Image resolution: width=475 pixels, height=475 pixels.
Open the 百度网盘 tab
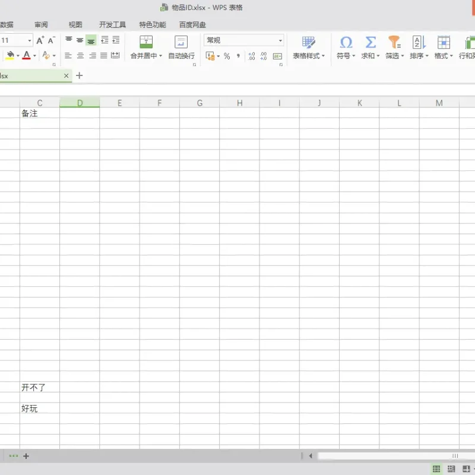tap(192, 25)
